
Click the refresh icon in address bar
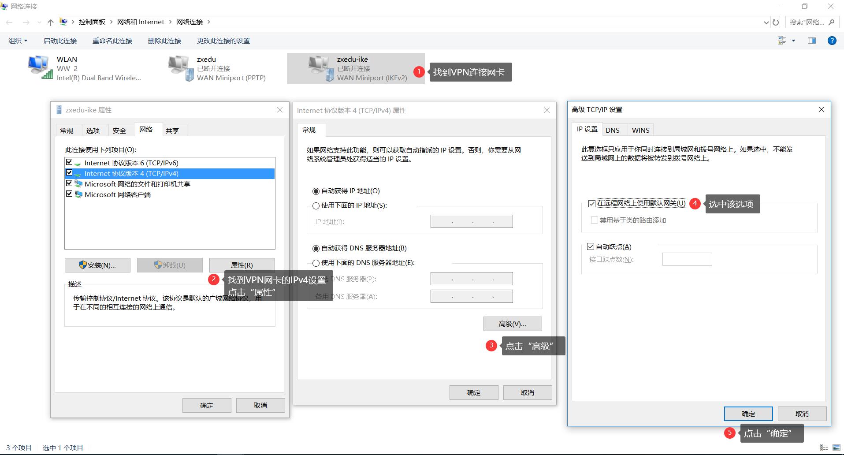[x=776, y=22]
